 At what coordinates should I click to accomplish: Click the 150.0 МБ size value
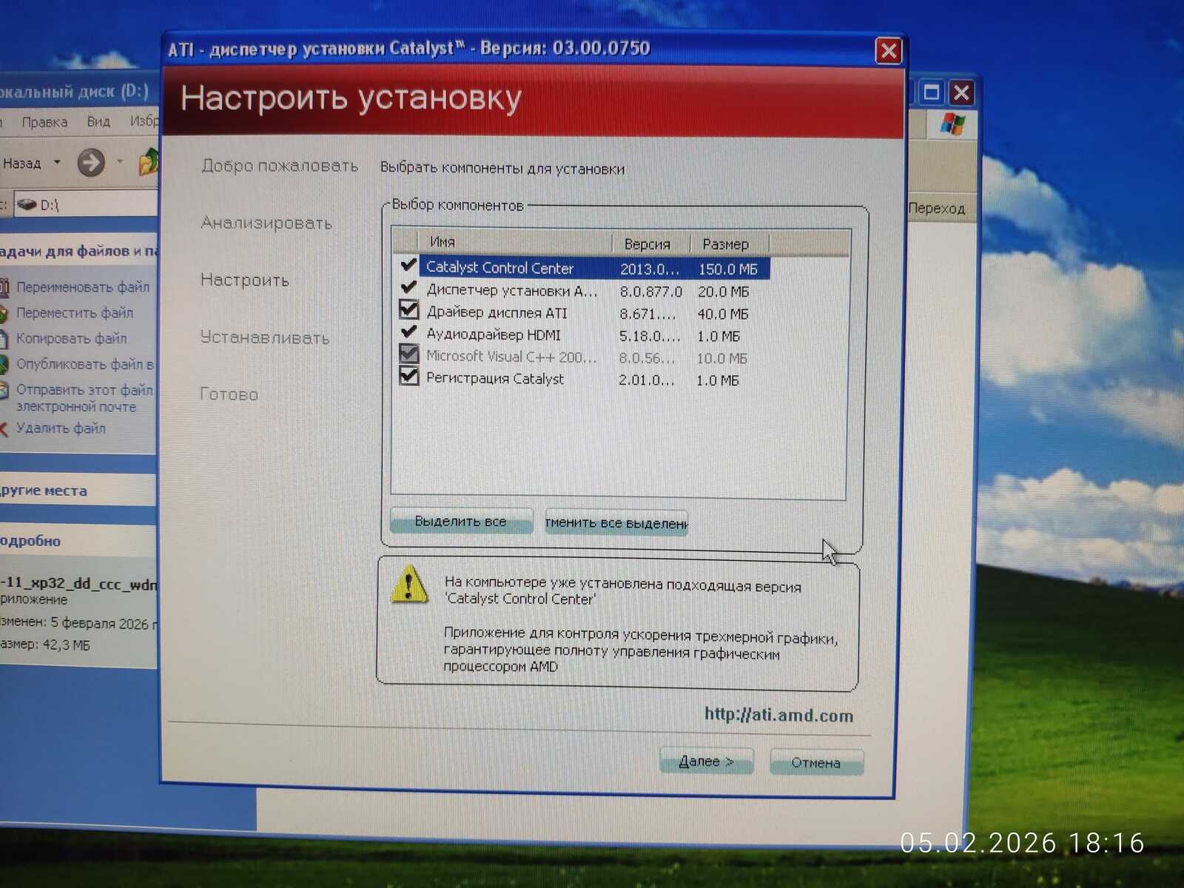click(x=728, y=269)
